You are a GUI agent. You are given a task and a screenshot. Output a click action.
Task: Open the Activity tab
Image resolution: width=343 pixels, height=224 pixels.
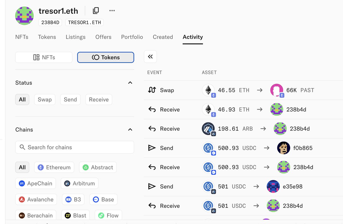point(193,37)
